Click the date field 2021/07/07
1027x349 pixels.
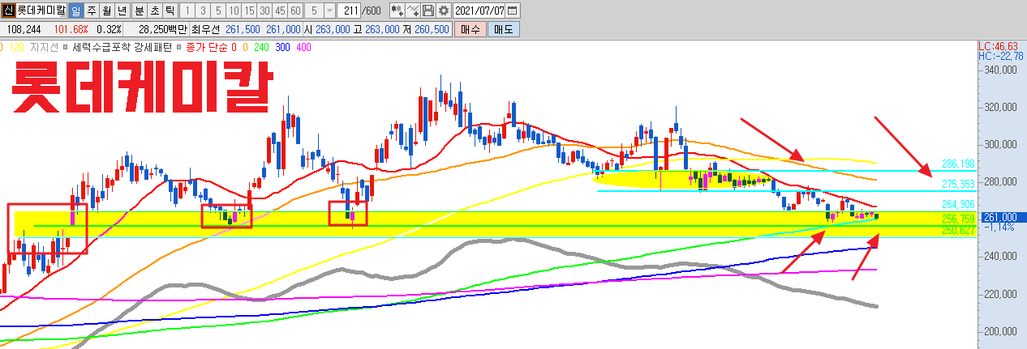click(x=479, y=11)
